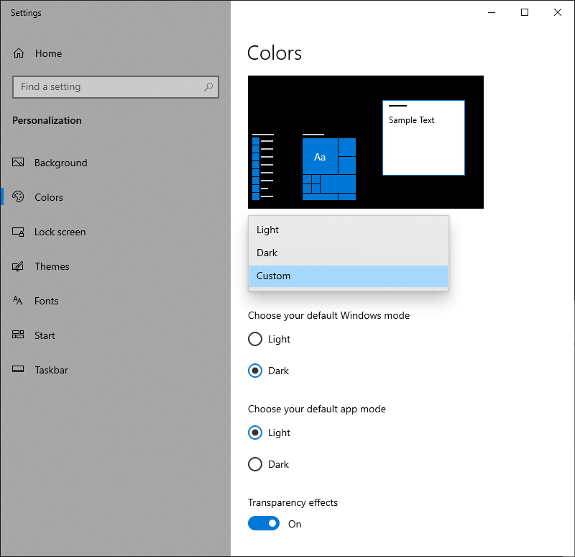Viewport: 575px width, 557px height.
Task: Click 'Choose your default Windows mode' label
Action: [328, 316]
